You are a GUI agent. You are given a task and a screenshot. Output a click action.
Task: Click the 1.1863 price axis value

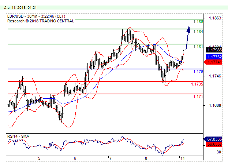pos(215,18)
